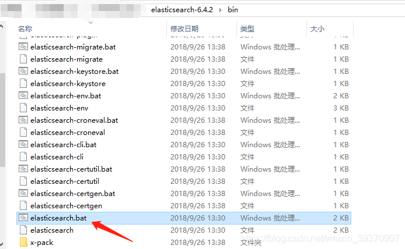This screenshot has height=249, width=405.
Task: Click date cell of elasticsearch.bat row
Action: coord(198,218)
